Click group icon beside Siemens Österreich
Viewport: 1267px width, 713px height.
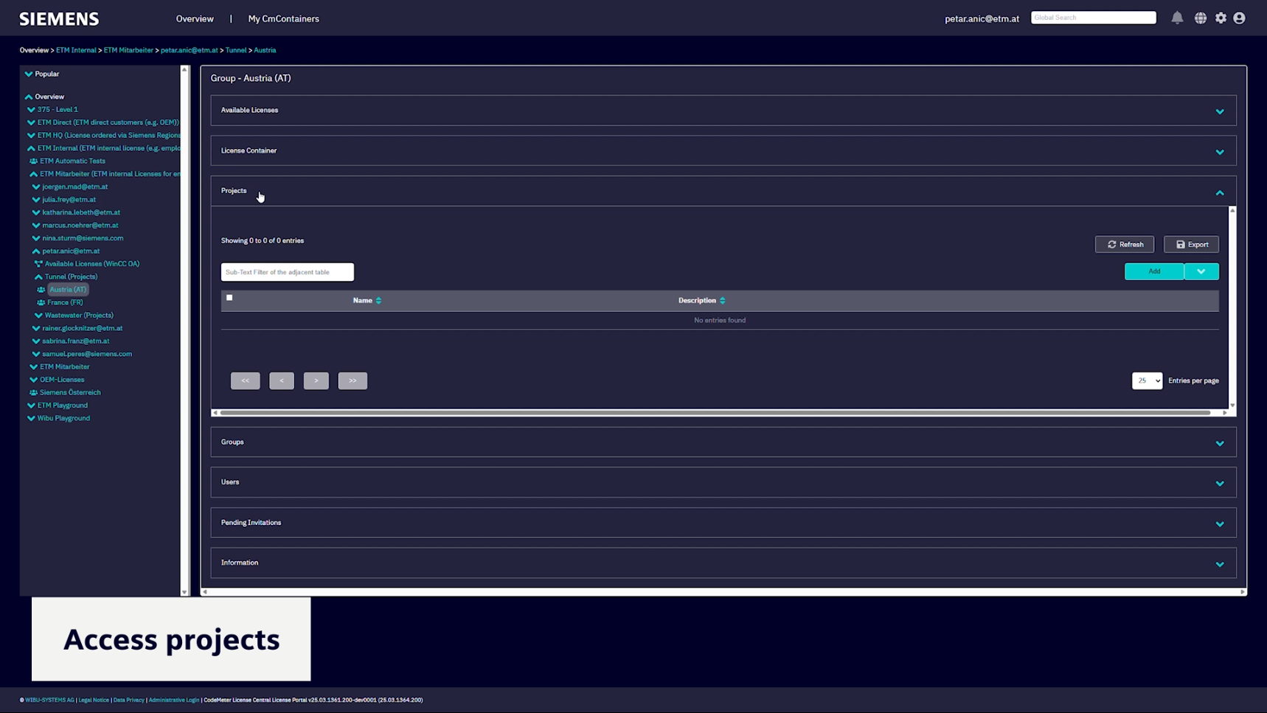pyautogui.click(x=33, y=393)
